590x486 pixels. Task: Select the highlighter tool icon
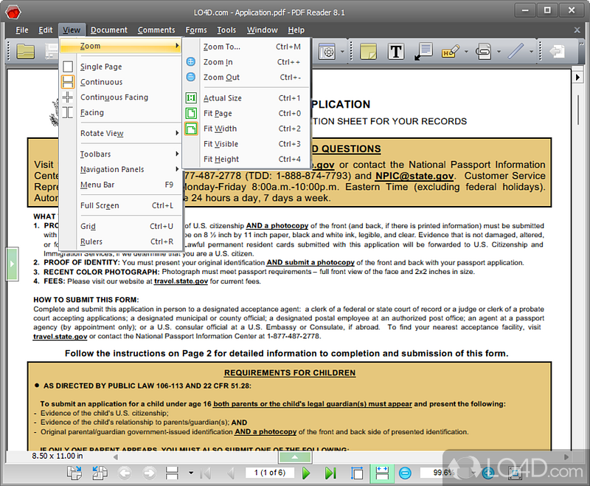(451, 51)
